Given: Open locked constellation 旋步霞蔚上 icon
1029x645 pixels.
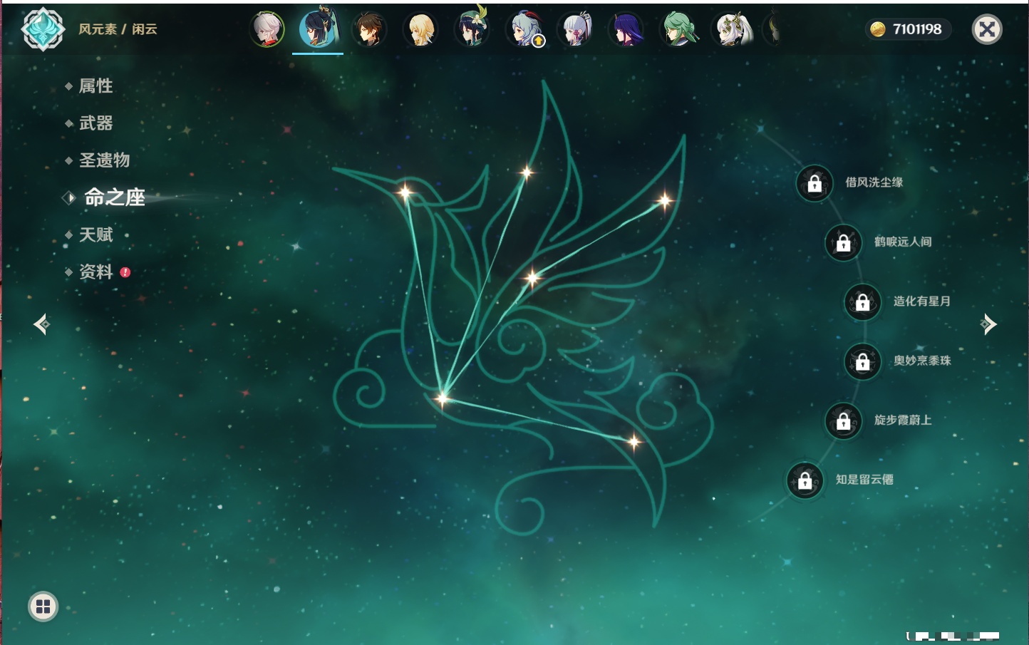Looking at the screenshot, I should point(844,420).
